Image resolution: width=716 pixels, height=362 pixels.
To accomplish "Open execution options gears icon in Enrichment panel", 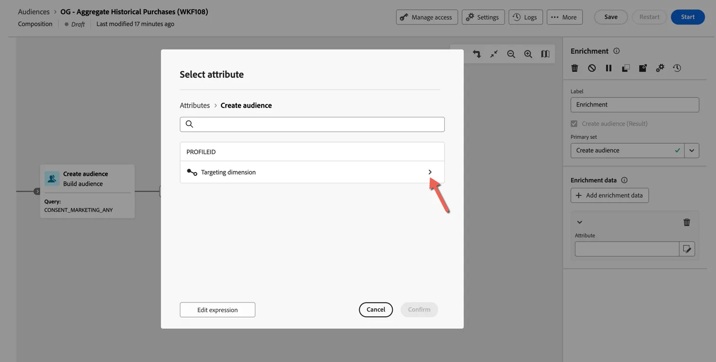I will 660,68.
